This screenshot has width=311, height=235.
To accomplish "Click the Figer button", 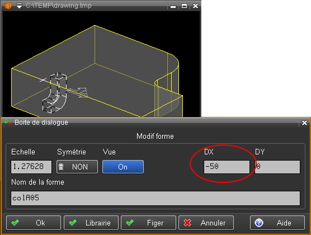I will pyautogui.click(x=148, y=223).
